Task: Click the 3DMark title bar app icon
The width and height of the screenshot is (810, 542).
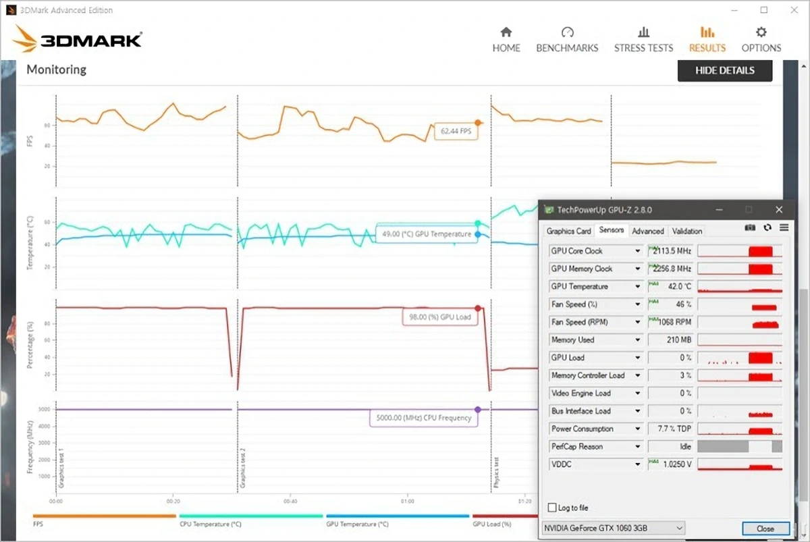Action: [10, 10]
